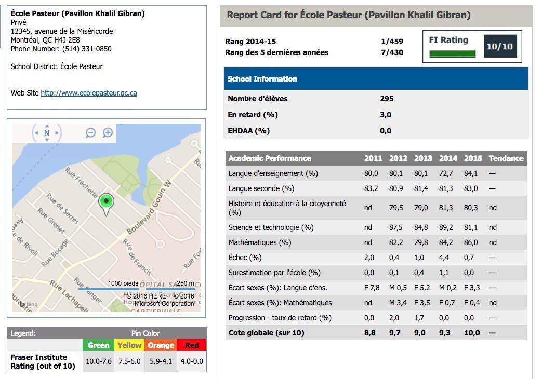
Task: Pan map south using down arrow
Action: pyautogui.click(x=47, y=141)
